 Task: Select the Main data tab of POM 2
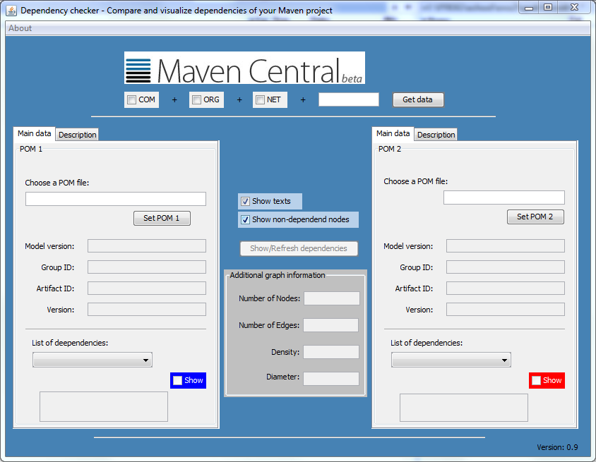pos(393,133)
